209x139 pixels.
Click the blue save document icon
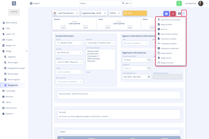click(x=166, y=14)
